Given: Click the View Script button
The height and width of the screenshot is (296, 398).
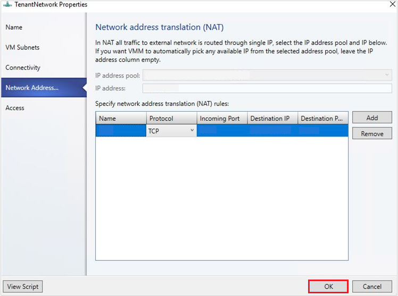Looking at the screenshot, I should tap(23, 286).
